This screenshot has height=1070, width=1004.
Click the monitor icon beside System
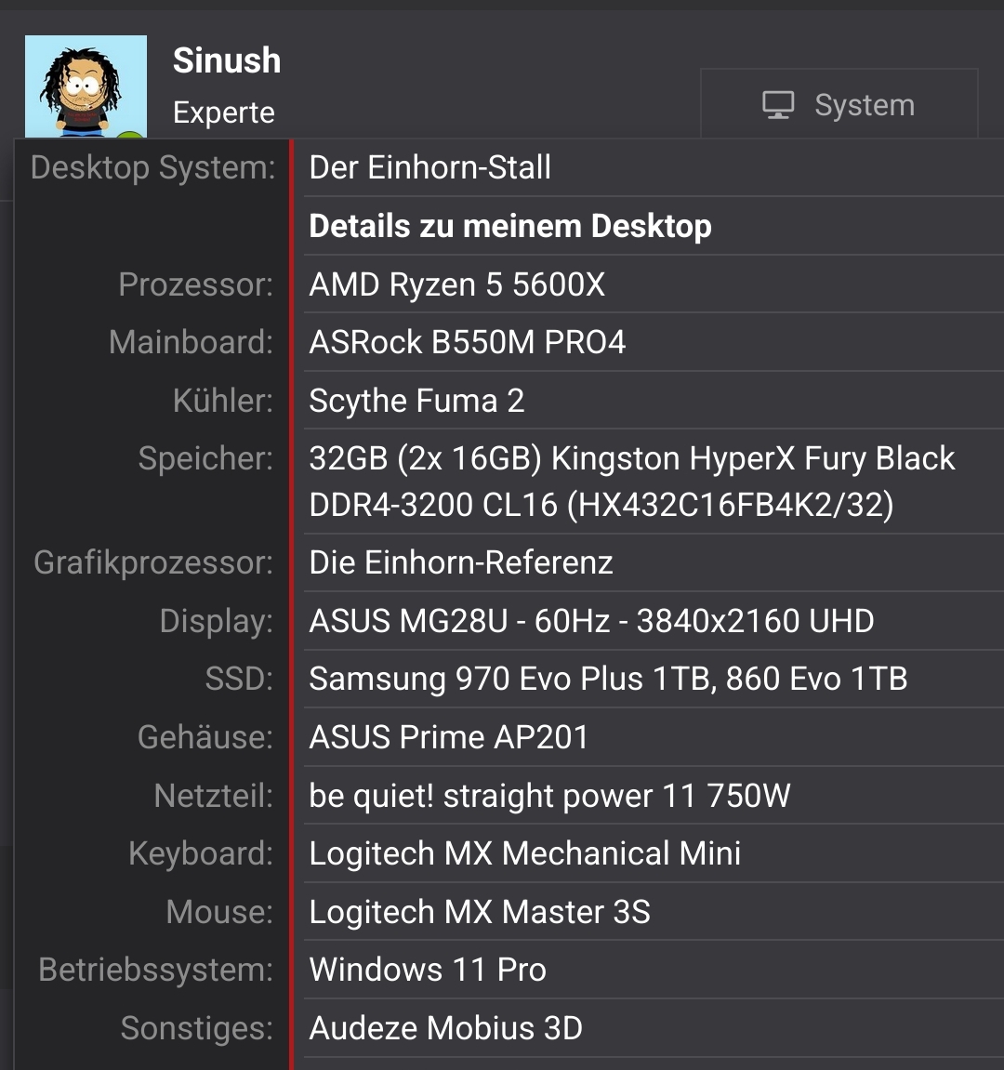(x=778, y=105)
